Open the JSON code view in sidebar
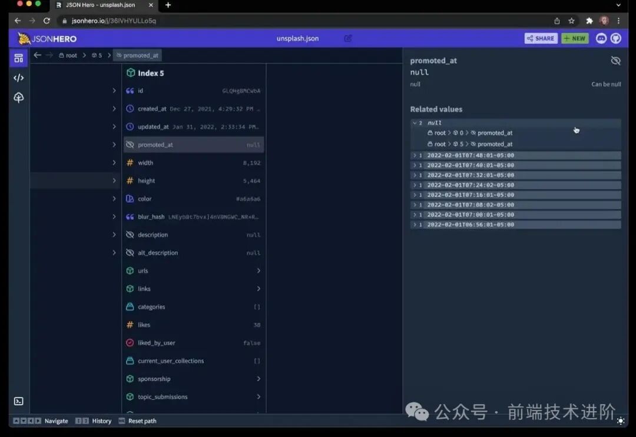The height and width of the screenshot is (437, 636). coord(18,77)
